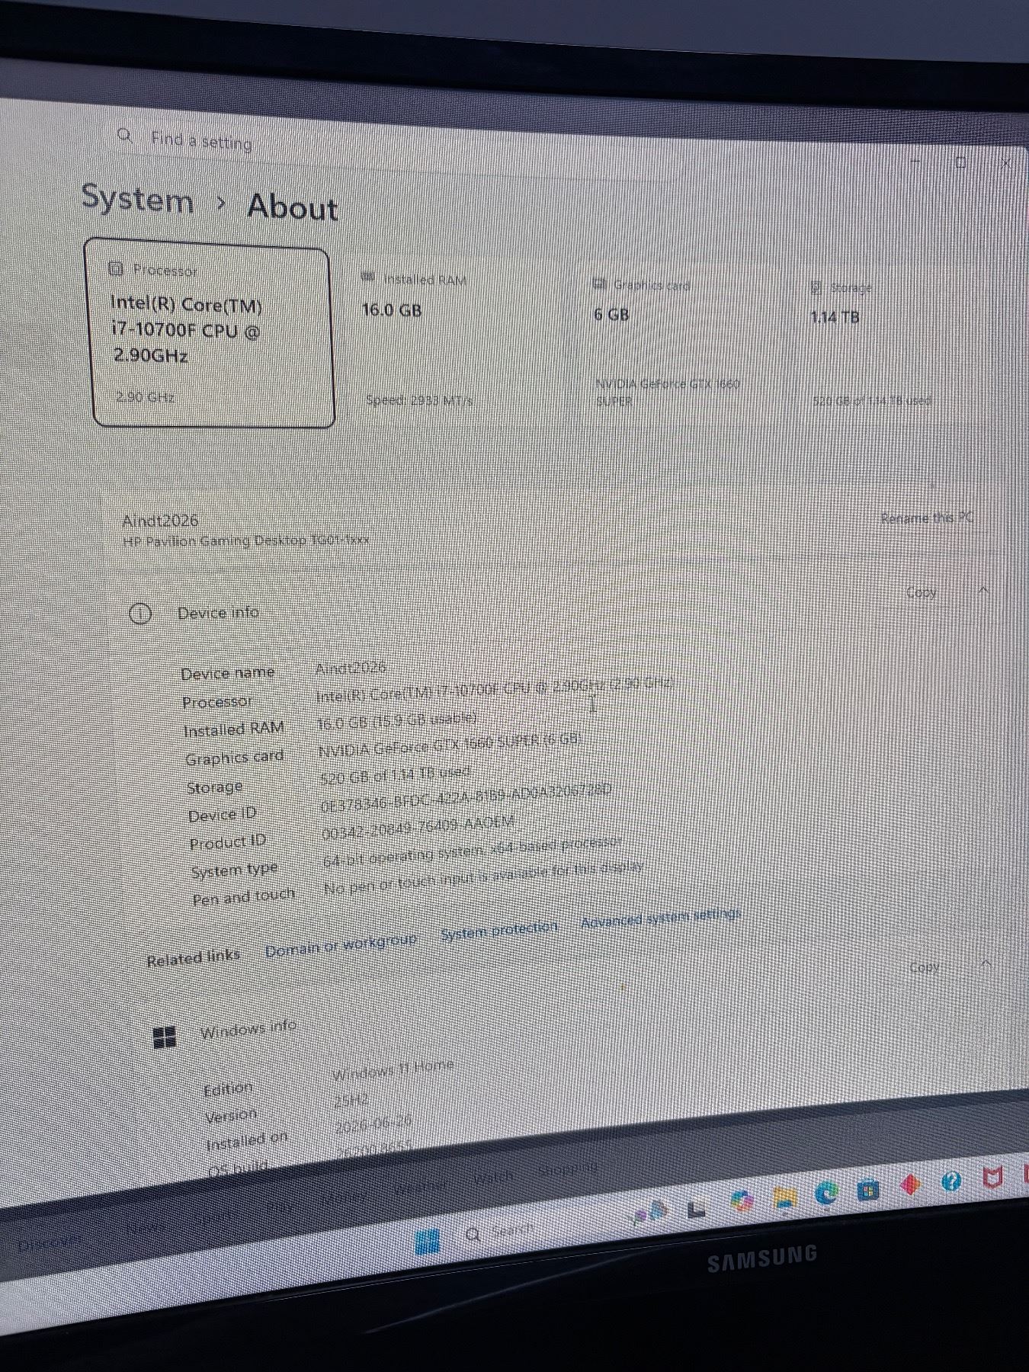Switch to the Shopping tab in widgets
This screenshot has width=1029, height=1372.
[x=568, y=1168]
